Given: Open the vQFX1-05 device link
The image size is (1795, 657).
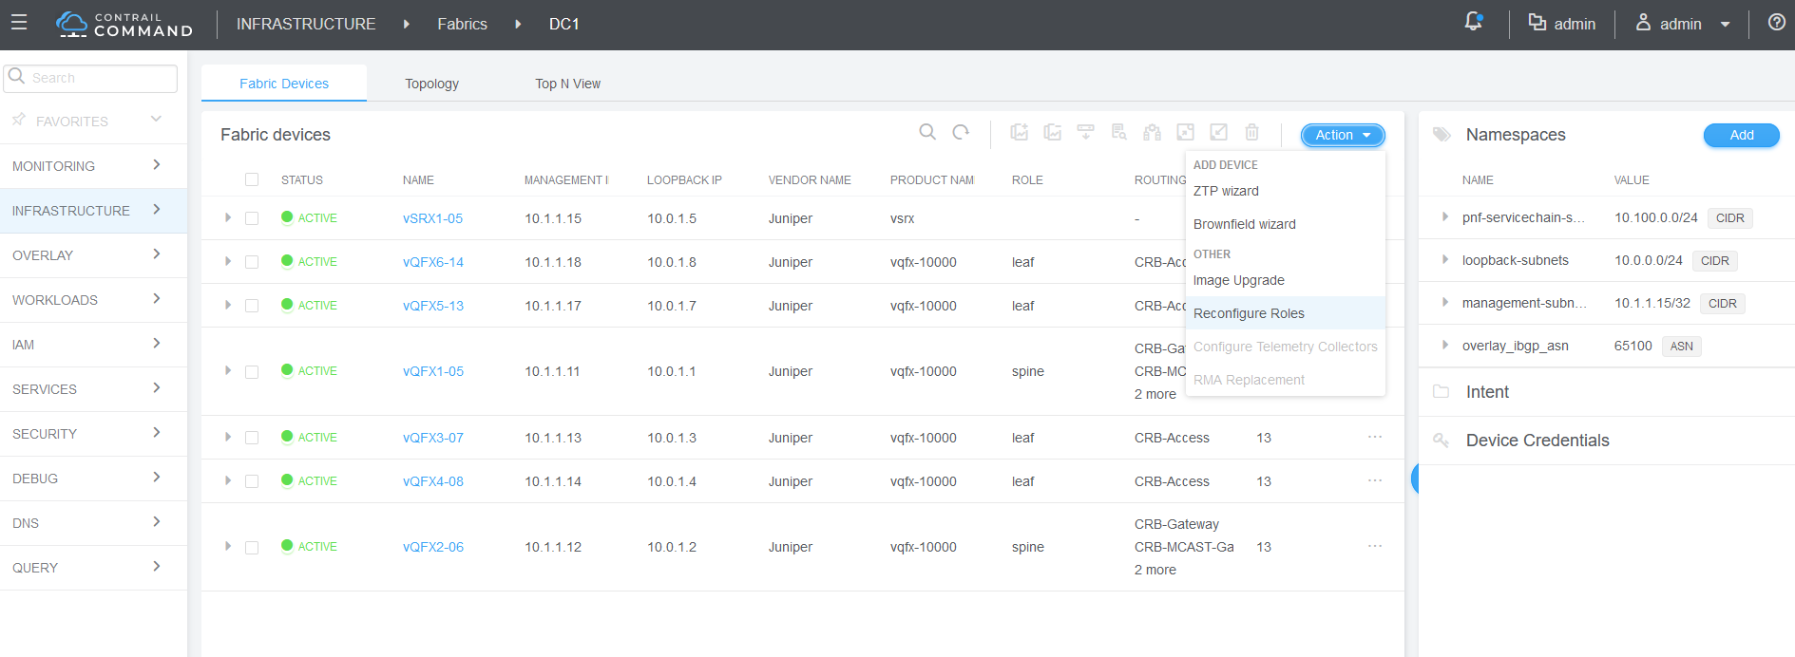Looking at the screenshot, I should [x=433, y=371].
